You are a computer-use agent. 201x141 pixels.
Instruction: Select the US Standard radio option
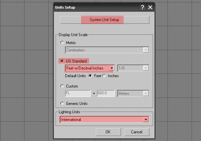[62, 61]
